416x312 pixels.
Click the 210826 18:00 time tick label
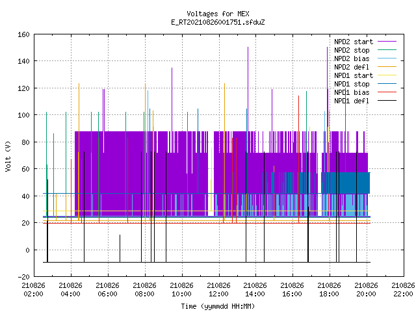pos(329,290)
